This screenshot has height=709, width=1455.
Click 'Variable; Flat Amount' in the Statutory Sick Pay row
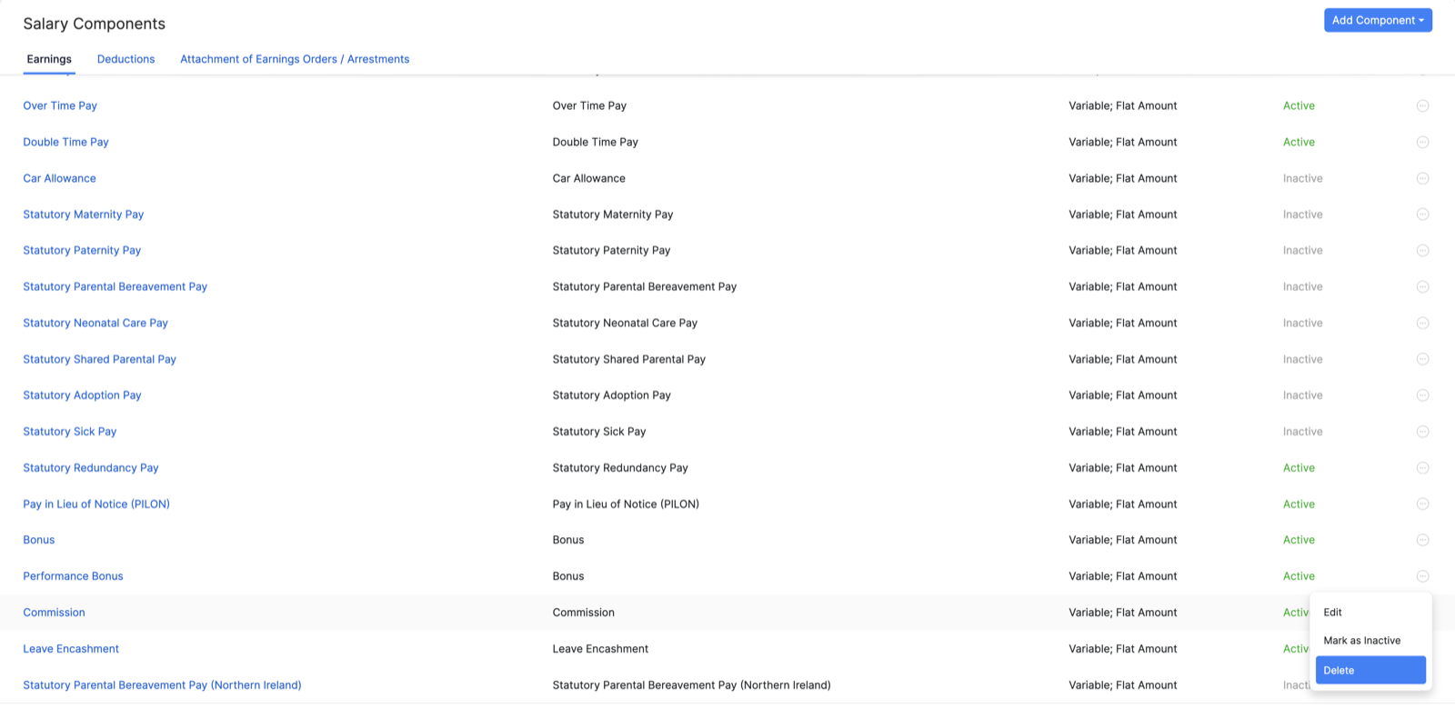(x=1122, y=432)
